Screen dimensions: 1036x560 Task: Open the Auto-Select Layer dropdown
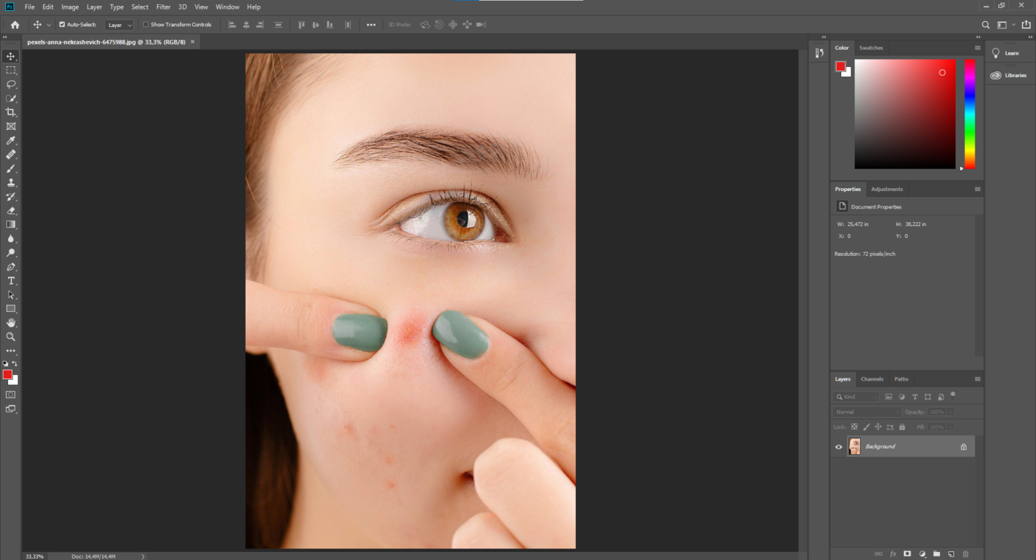120,25
